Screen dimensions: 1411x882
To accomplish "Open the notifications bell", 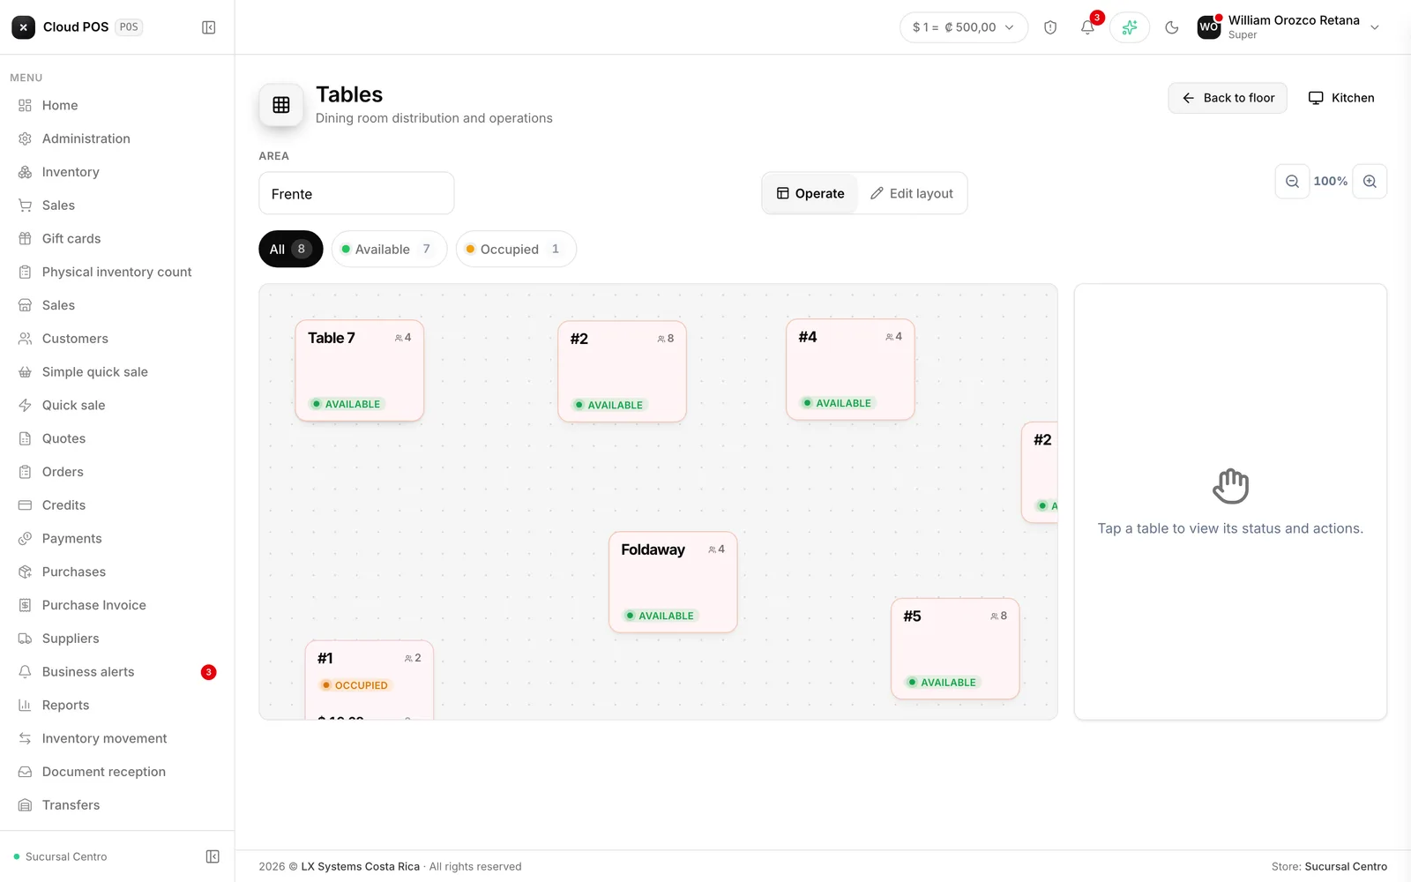I will [x=1087, y=27].
